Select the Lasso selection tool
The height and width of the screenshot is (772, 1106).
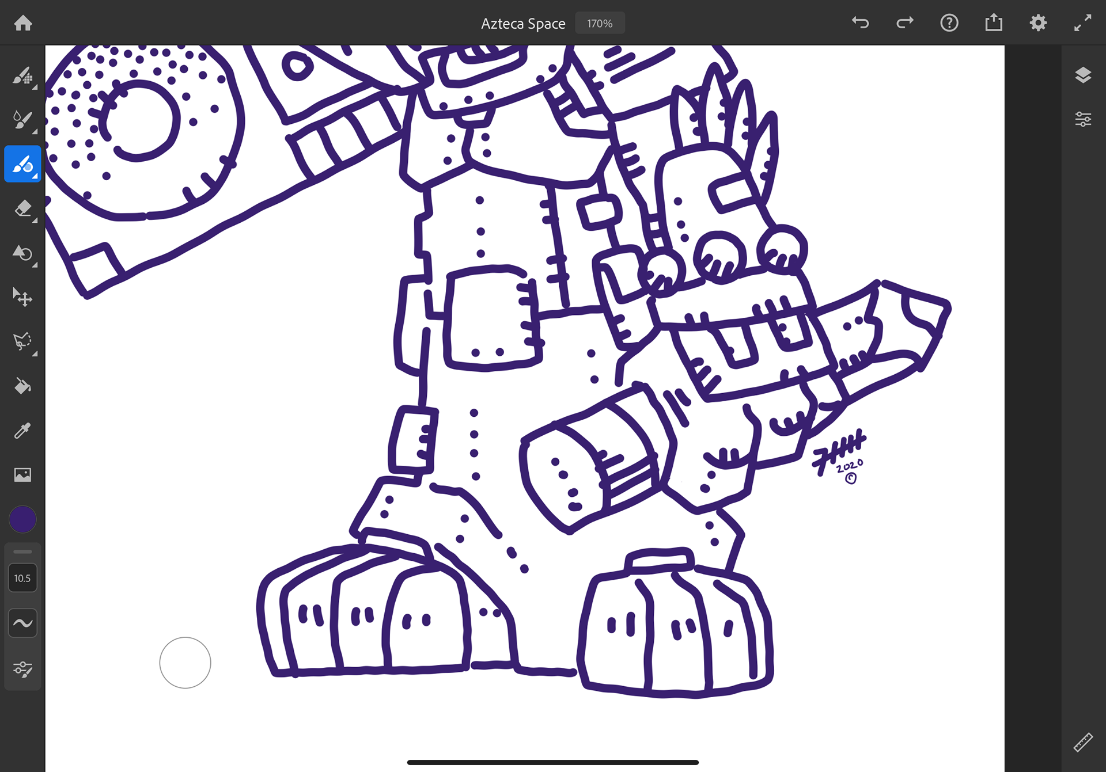tap(22, 341)
